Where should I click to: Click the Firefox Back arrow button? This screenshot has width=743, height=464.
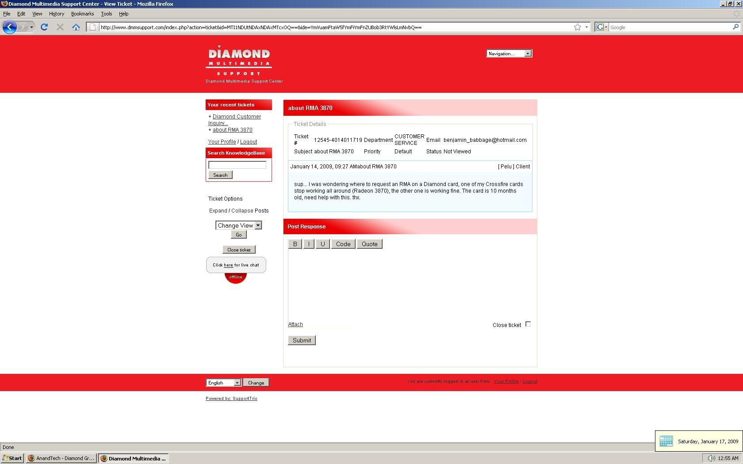click(9, 27)
